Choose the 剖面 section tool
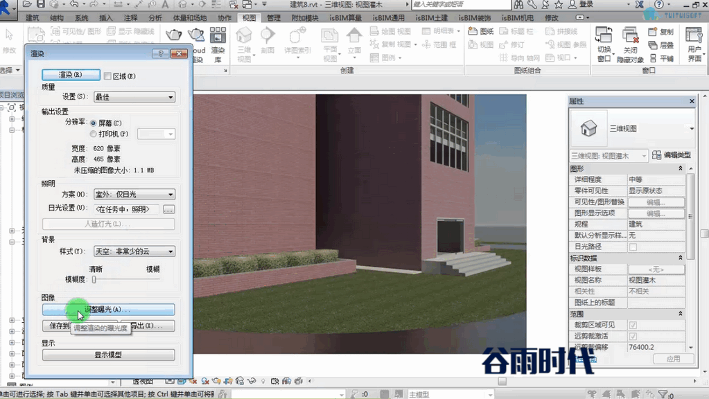The width and height of the screenshot is (709, 399). click(268, 41)
